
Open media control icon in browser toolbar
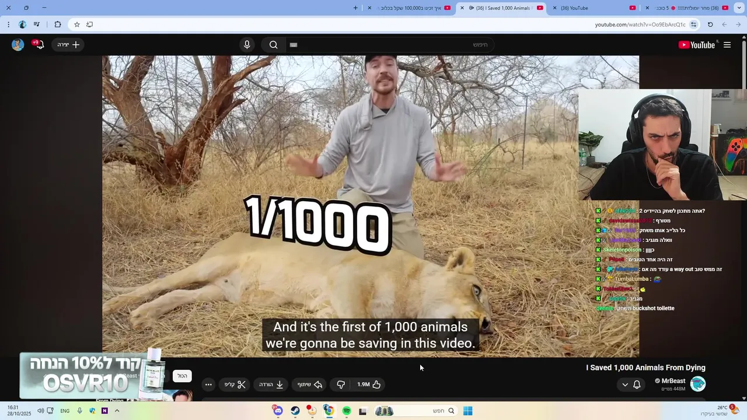(37, 24)
